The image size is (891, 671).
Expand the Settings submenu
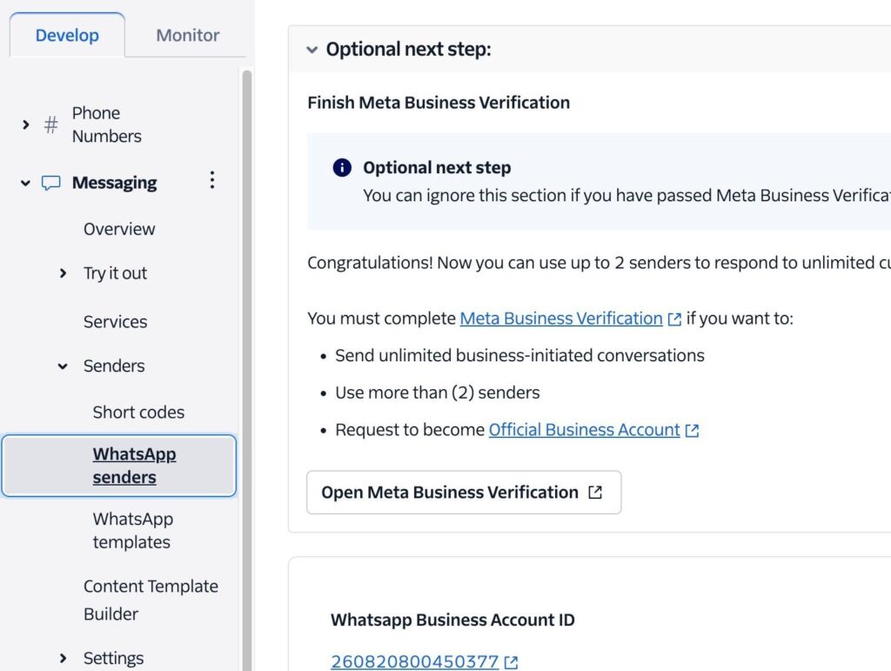pyautogui.click(x=63, y=659)
